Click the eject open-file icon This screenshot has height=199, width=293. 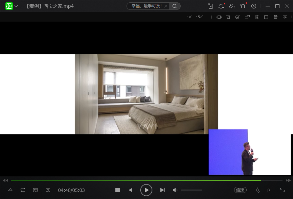click(x=10, y=190)
